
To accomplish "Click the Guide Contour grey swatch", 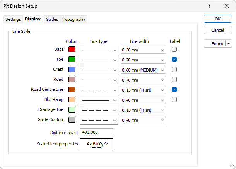I will click(72, 120).
